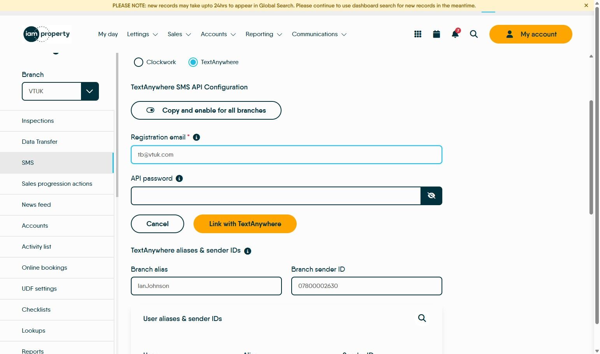Click the Branch sender ID field
This screenshot has width=600, height=354.
click(x=367, y=286)
